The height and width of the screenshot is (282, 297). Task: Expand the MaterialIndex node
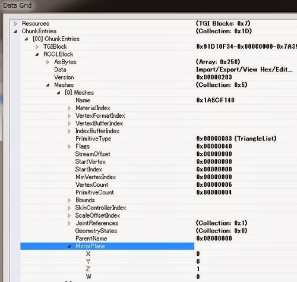[x=69, y=108]
